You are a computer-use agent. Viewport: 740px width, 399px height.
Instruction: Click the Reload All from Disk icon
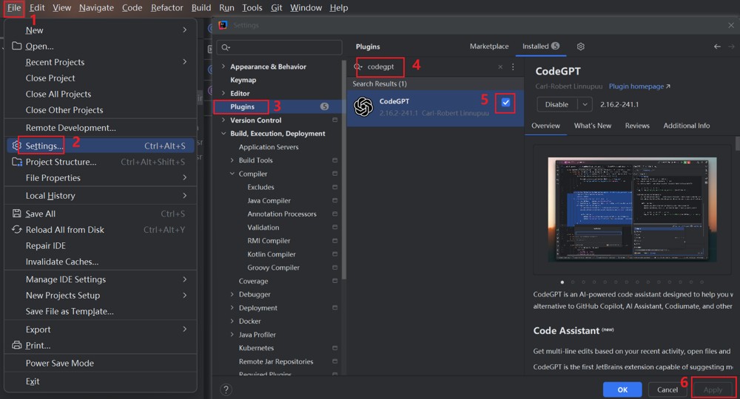(x=17, y=229)
